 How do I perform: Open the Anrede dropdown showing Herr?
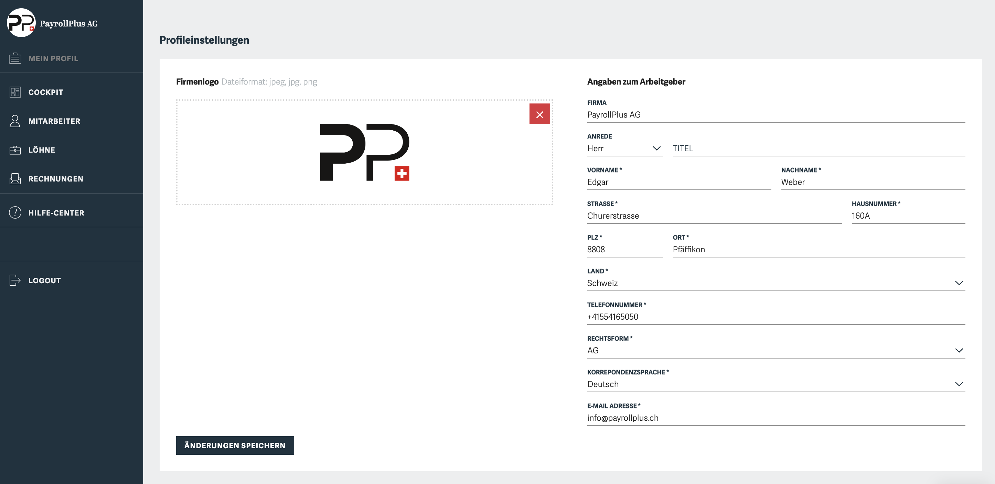624,148
